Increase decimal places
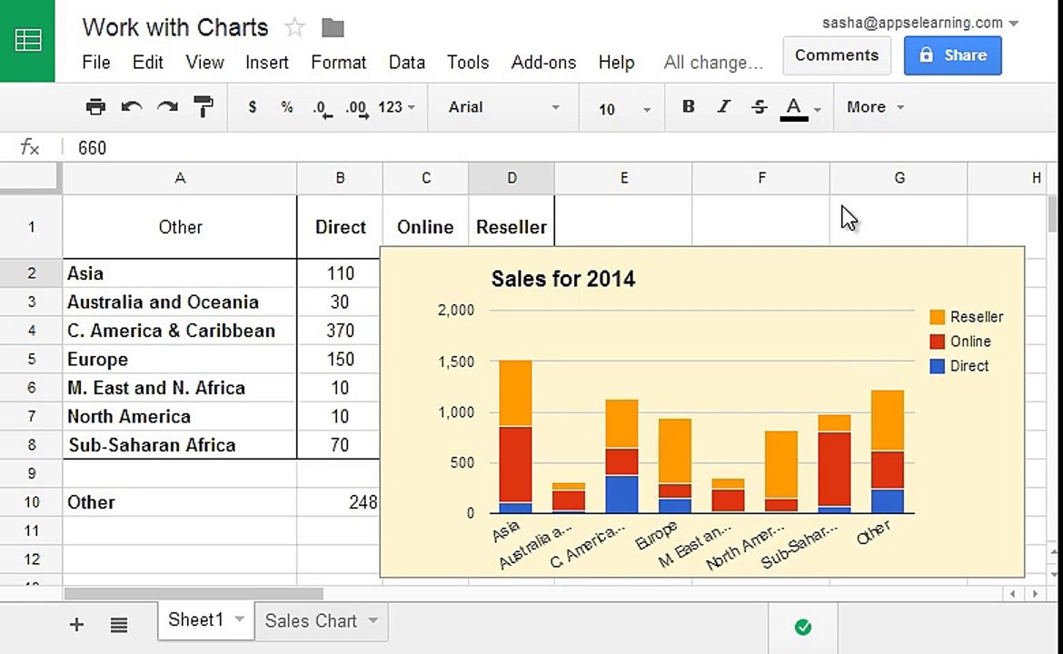This screenshot has width=1063, height=654. tap(357, 108)
